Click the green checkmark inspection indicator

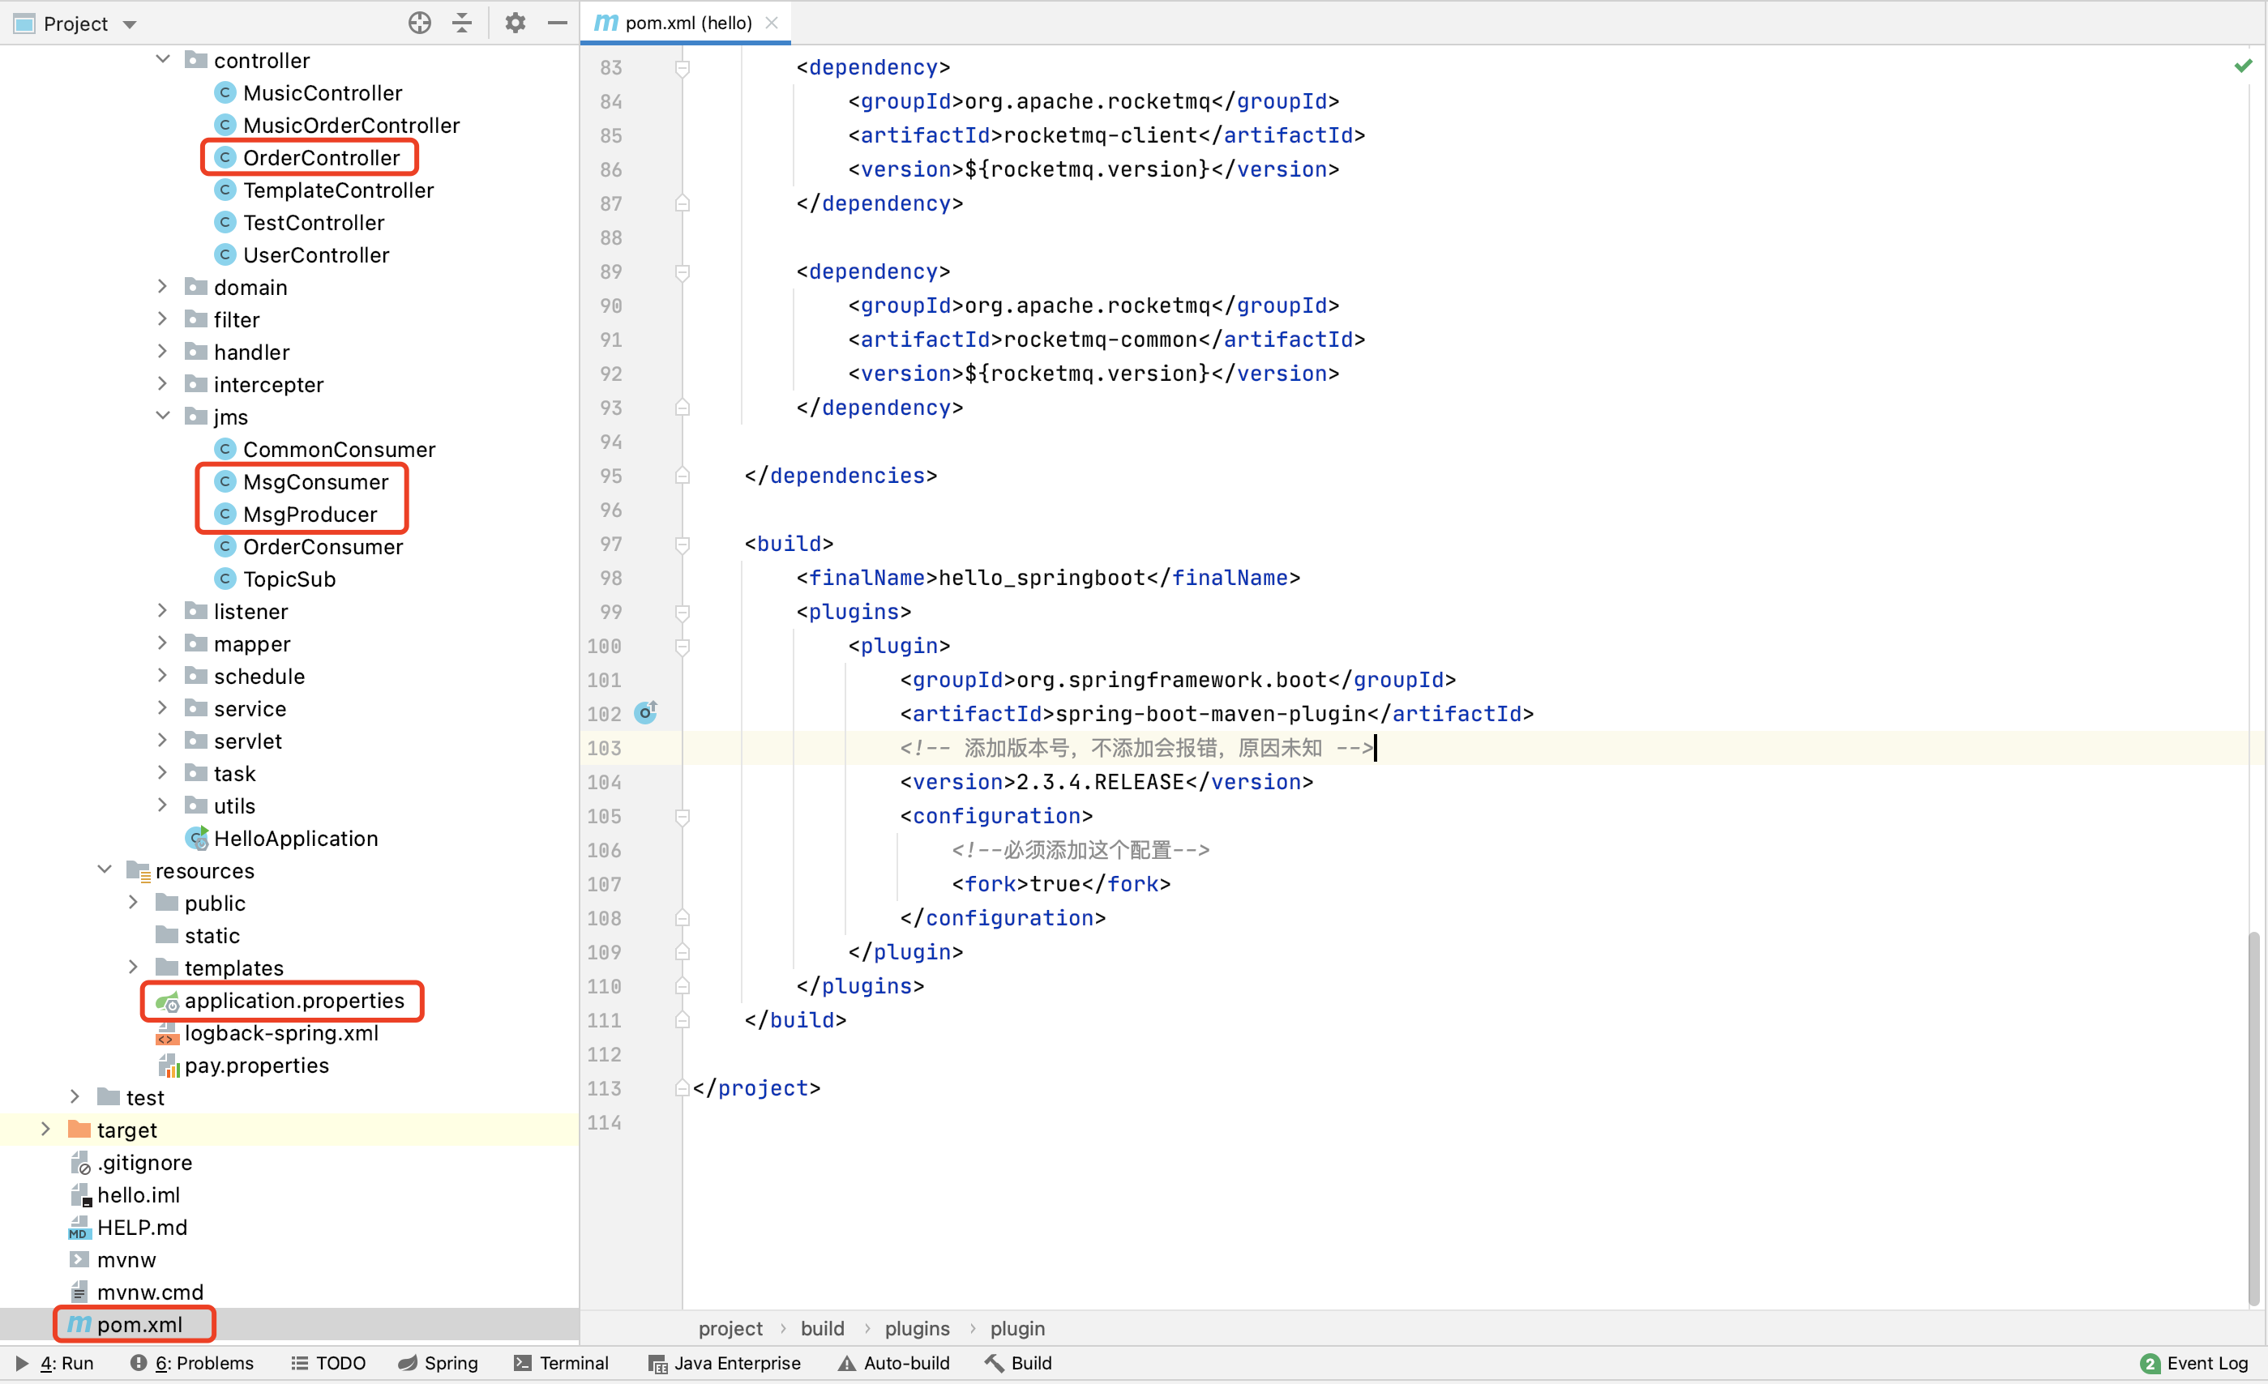[2242, 66]
